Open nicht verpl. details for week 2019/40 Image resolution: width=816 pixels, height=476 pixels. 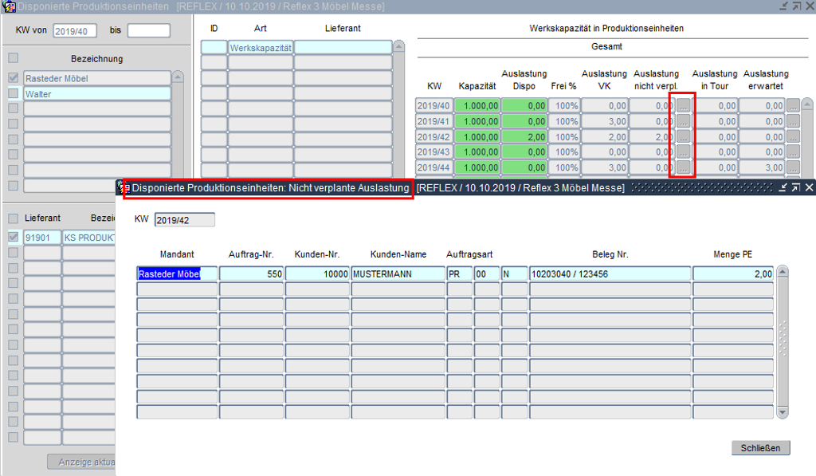click(684, 105)
